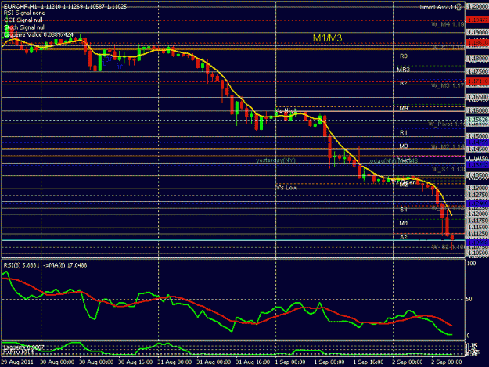Click the 1 Sep 08:00 time axis label
489x367 pixels.
(x=329, y=362)
